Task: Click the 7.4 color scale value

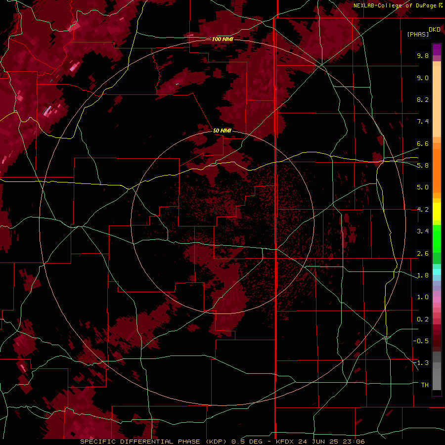Action: [x=423, y=122]
